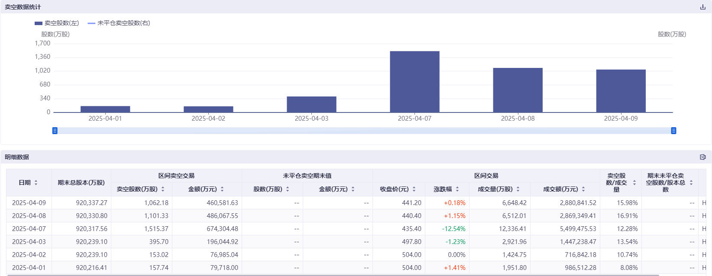The height and width of the screenshot is (276, 712).
Task: Sort by 期末未平仓卖空股数/股本总数 column arrows
Action: [691, 183]
